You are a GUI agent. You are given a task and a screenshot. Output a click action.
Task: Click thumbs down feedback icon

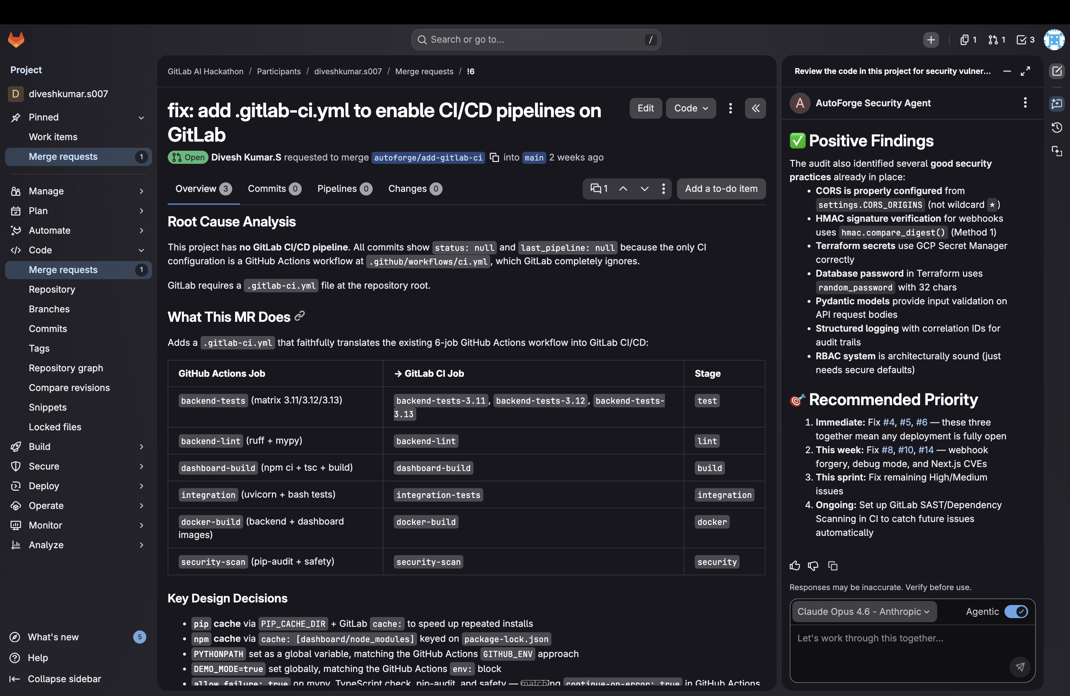[x=813, y=566]
